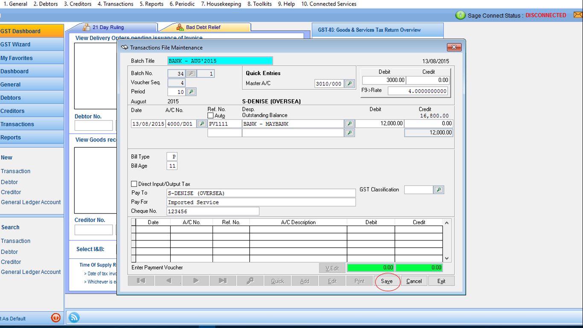Screen dimensions: 583x328
Task: Click the search magnifier button in bottom toolbar
Action: coord(250,281)
